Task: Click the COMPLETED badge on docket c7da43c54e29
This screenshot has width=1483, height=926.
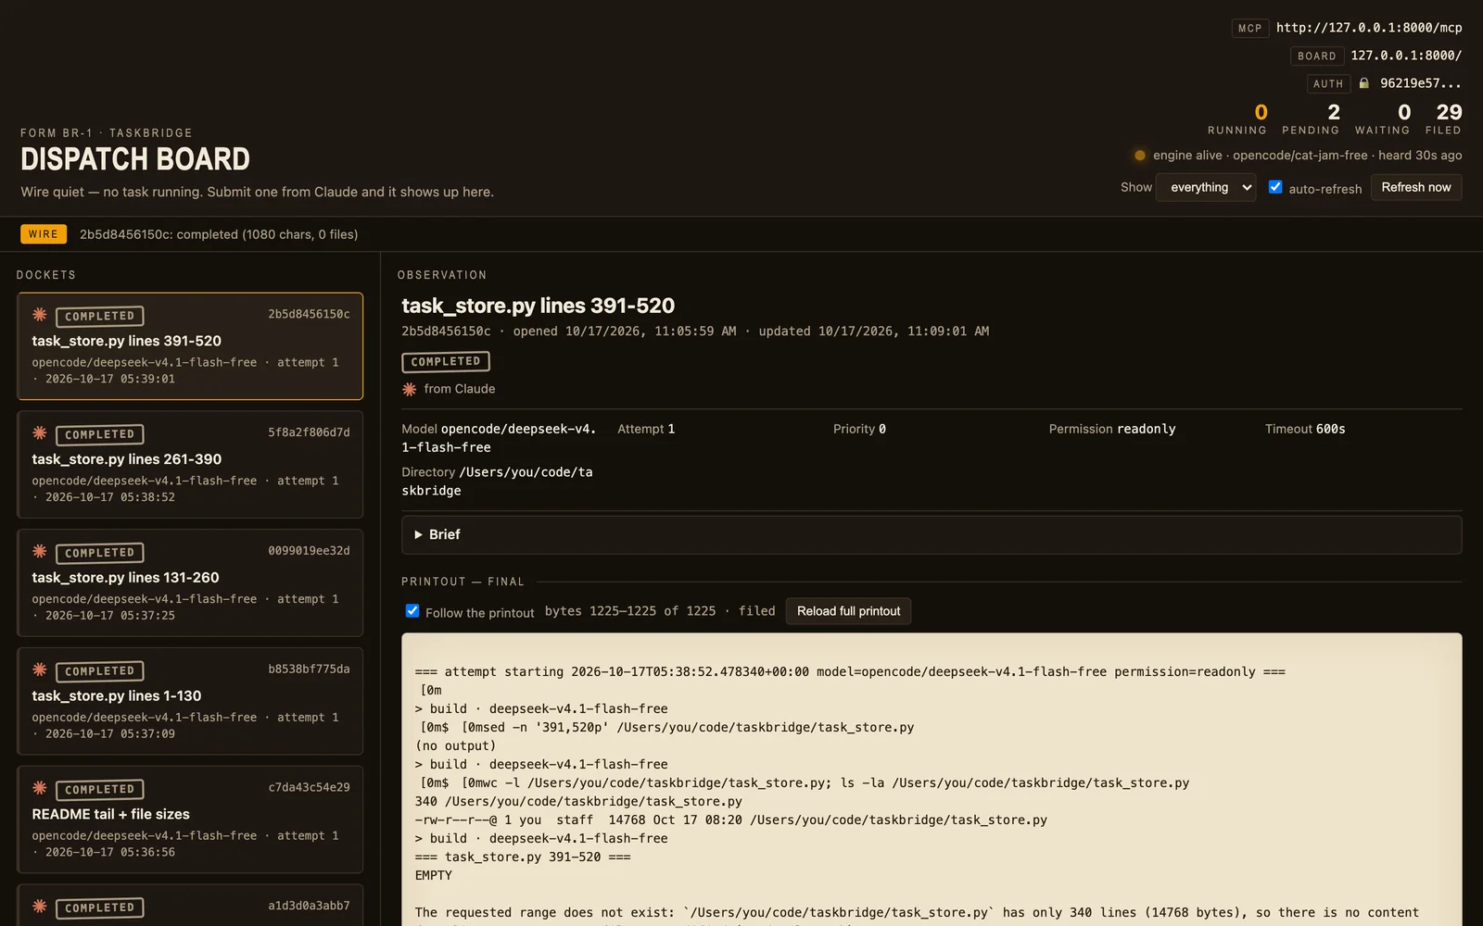Action: pos(100,790)
